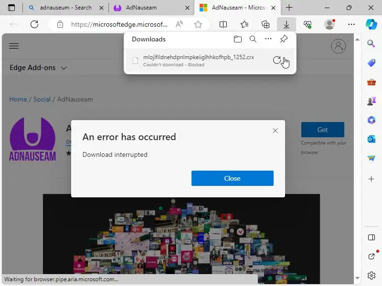Screen dimensions: 382x286
Task: Open Read aloud from address bar
Action: [180, 24]
